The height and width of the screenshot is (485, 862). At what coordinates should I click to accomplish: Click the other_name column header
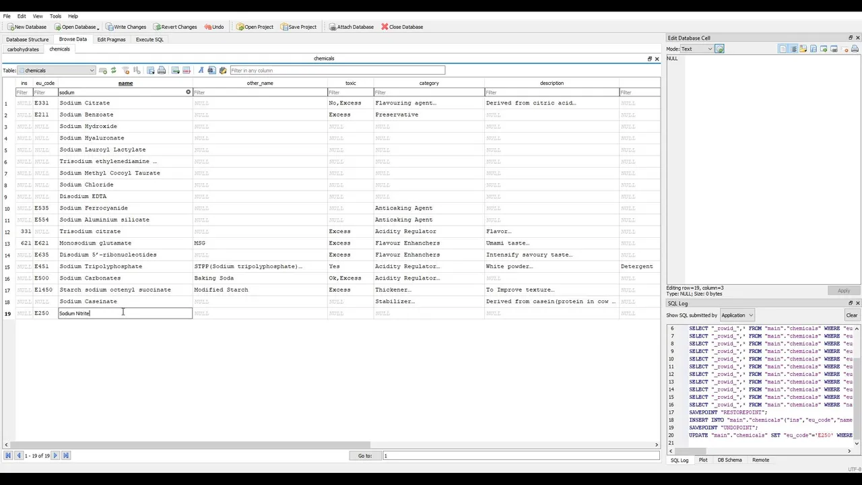click(260, 83)
